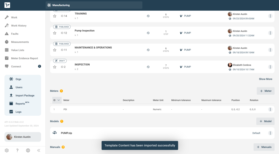This screenshot has height=154, width=279.
Task: Click PUBLISHED badge on Pump Inspection
Action: point(62,27)
